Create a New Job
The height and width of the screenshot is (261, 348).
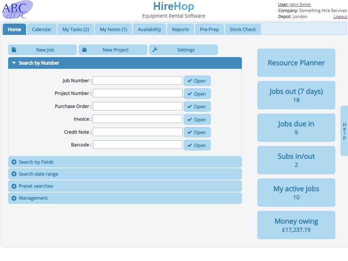42,50
